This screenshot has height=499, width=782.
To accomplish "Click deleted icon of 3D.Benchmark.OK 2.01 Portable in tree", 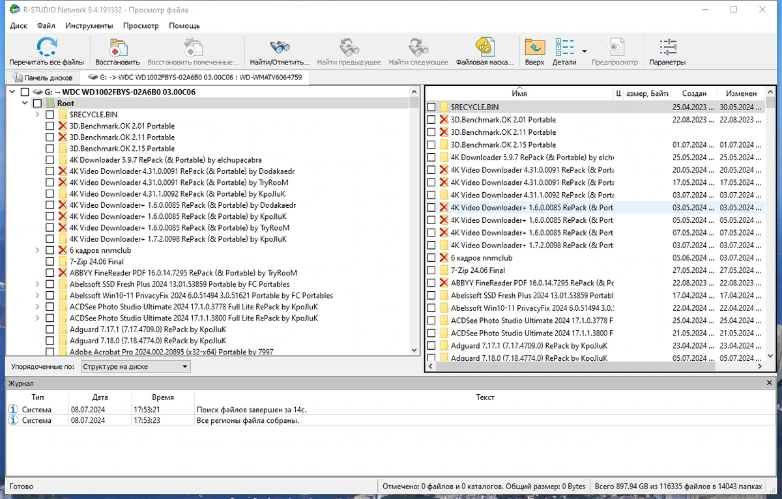I will pos(63,126).
